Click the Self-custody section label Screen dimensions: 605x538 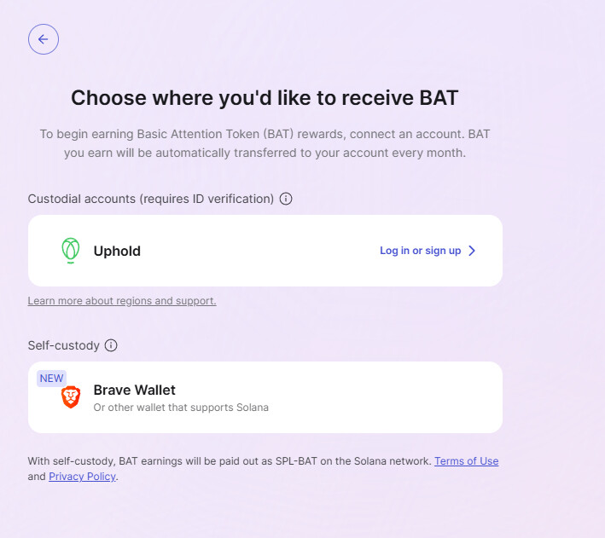64,345
